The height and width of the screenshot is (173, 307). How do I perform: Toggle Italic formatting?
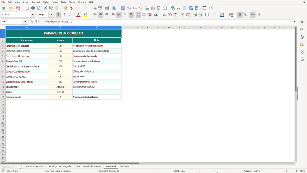click(64, 15)
